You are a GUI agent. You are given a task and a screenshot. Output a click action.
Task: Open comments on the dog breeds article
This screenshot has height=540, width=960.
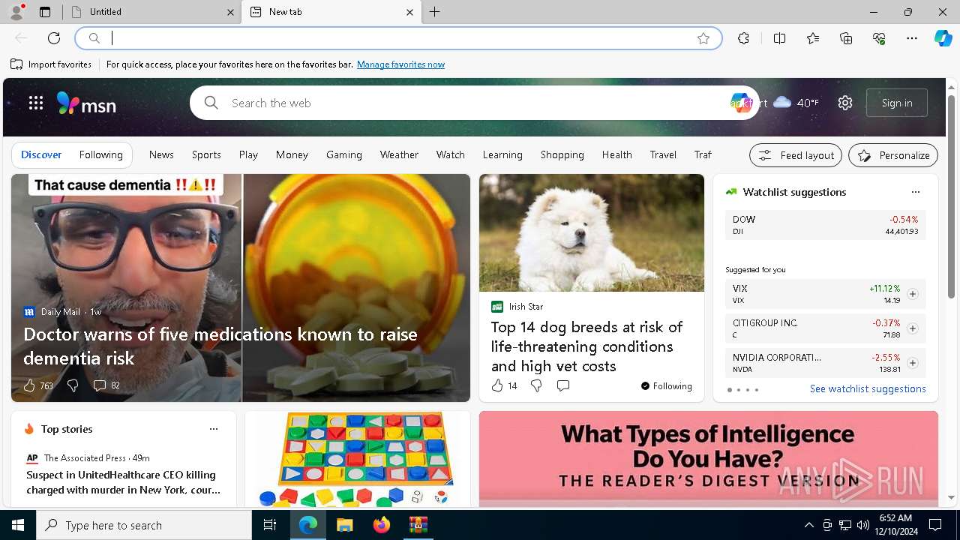pos(563,385)
